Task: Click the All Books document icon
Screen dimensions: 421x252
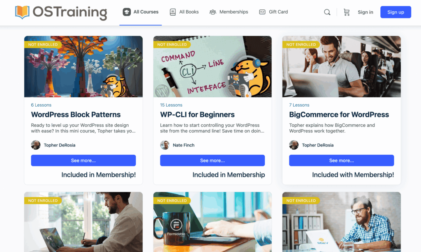Action: (173, 12)
